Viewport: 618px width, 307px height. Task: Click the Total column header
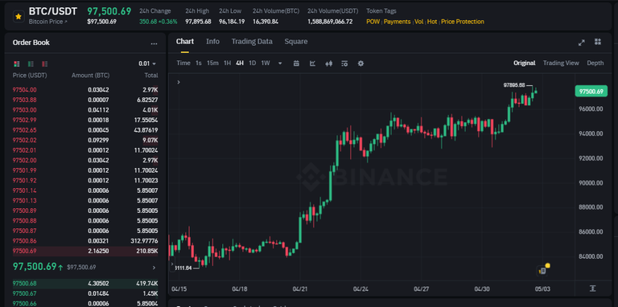[x=151, y=76]
